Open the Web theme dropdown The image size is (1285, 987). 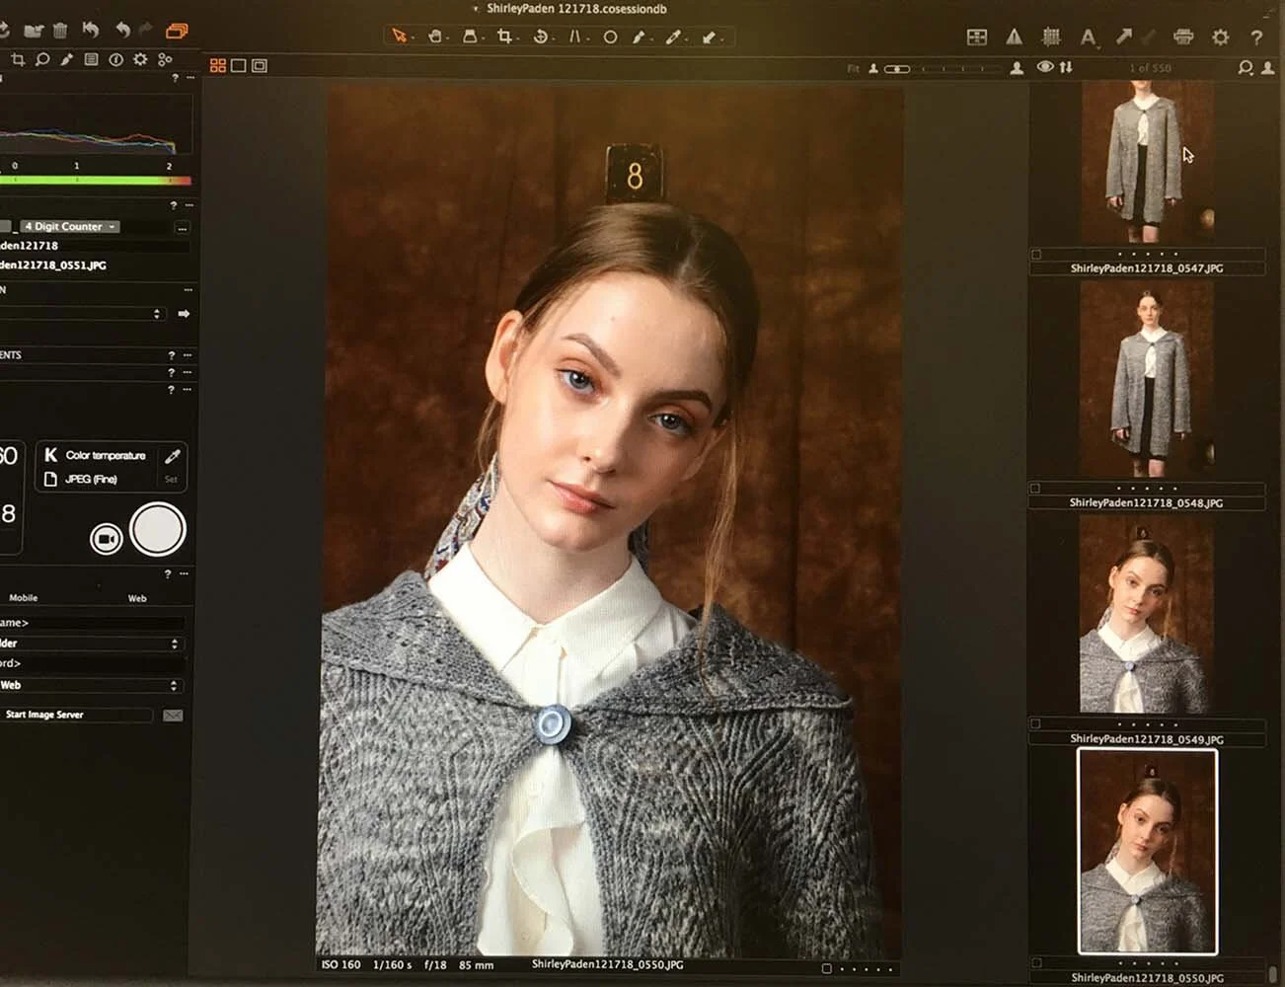[92, 685]
